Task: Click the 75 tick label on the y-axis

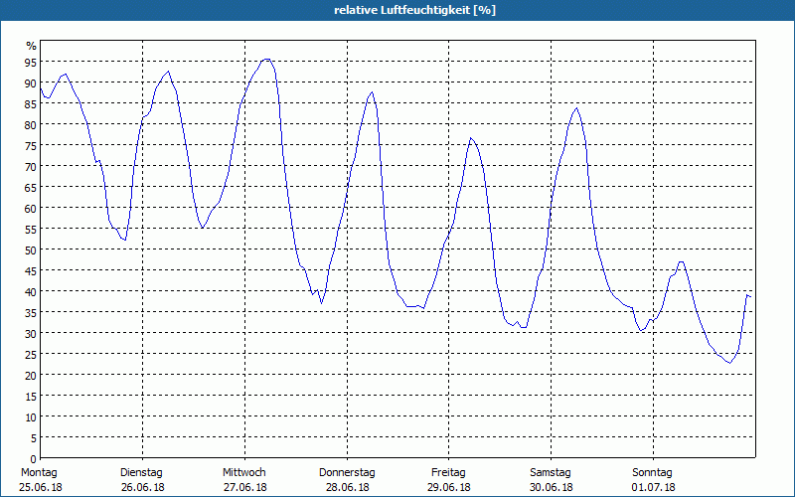Action: tap(31, 145)
